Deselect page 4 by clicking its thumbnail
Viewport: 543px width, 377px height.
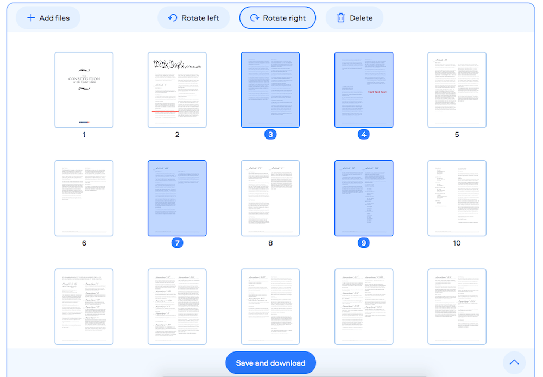[364, 90]
